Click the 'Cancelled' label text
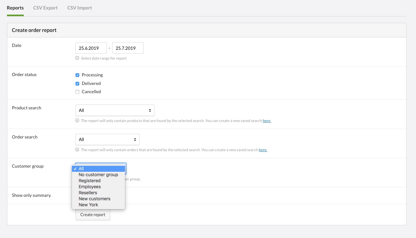Screen dimensions: 416x238 tap(91, 92)
